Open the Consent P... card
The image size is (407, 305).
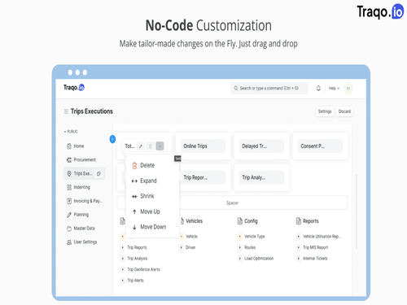[320, 146]
